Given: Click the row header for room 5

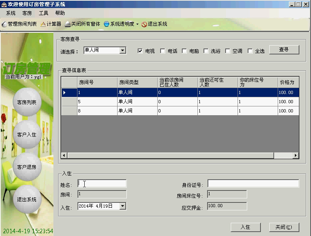Looking at the screenshot, I should 69,102.
